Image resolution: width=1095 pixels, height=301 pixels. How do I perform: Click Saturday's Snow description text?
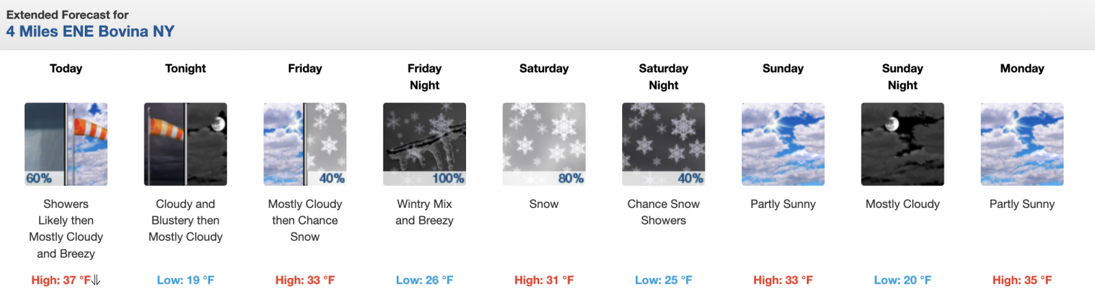click(x=544, y=204)
